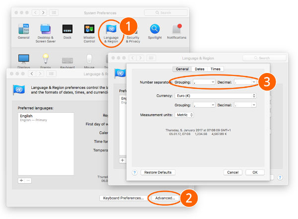Screen dimensions: 298x219
Task: Select English in preferred languages list
Action: 46,118
